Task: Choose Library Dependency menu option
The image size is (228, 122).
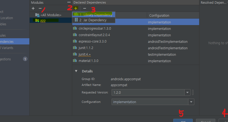Action: tap(94, 15)
